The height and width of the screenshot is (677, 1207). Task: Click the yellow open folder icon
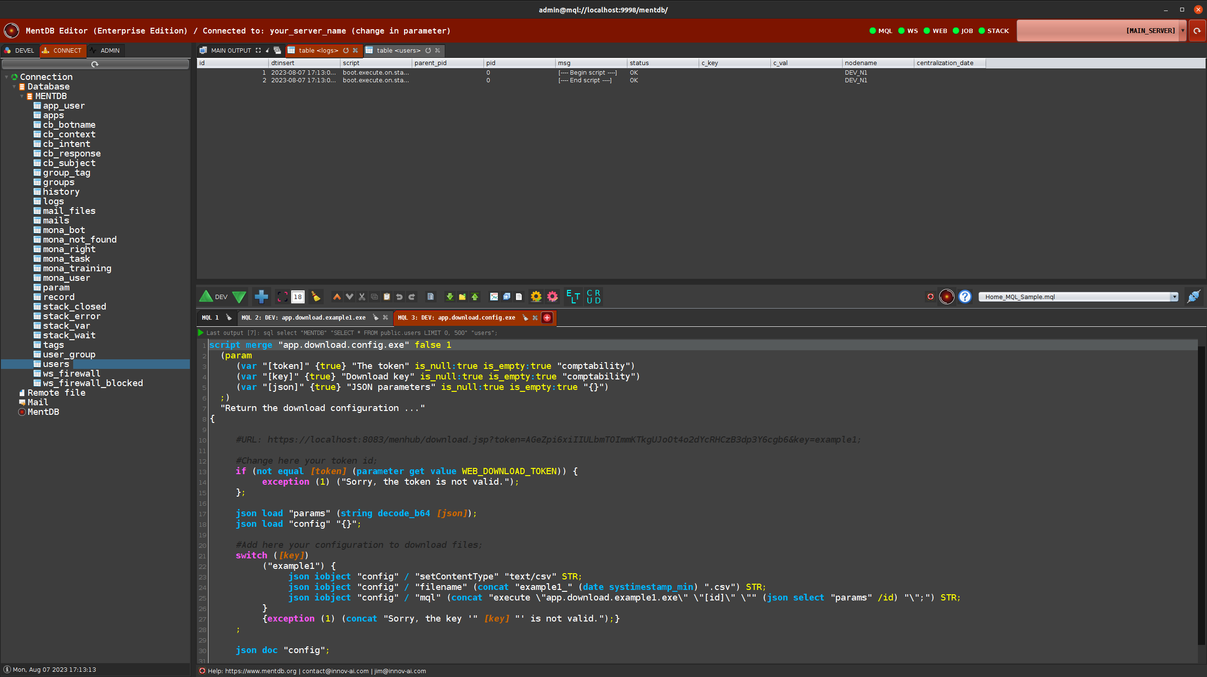pyautogui.click(x=462, y=297)
